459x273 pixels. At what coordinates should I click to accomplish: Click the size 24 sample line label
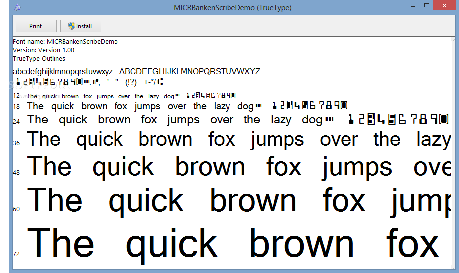pos(16,121)
